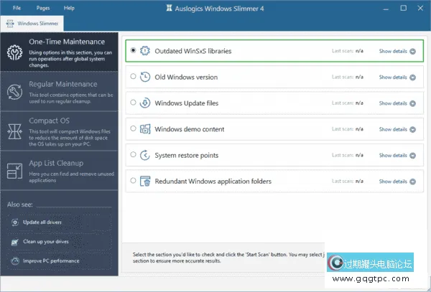Expand Show details for Redundant Windows application folders
Viewport: 431px width, 292px height.
tap(397, 182)
